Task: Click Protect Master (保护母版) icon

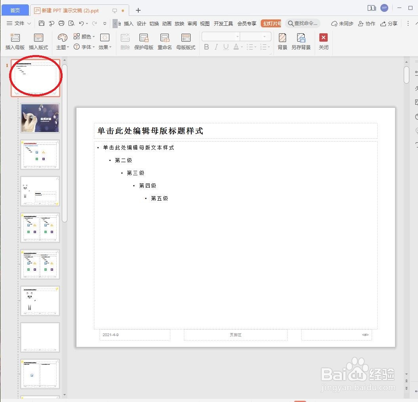Action: (144, 41)
